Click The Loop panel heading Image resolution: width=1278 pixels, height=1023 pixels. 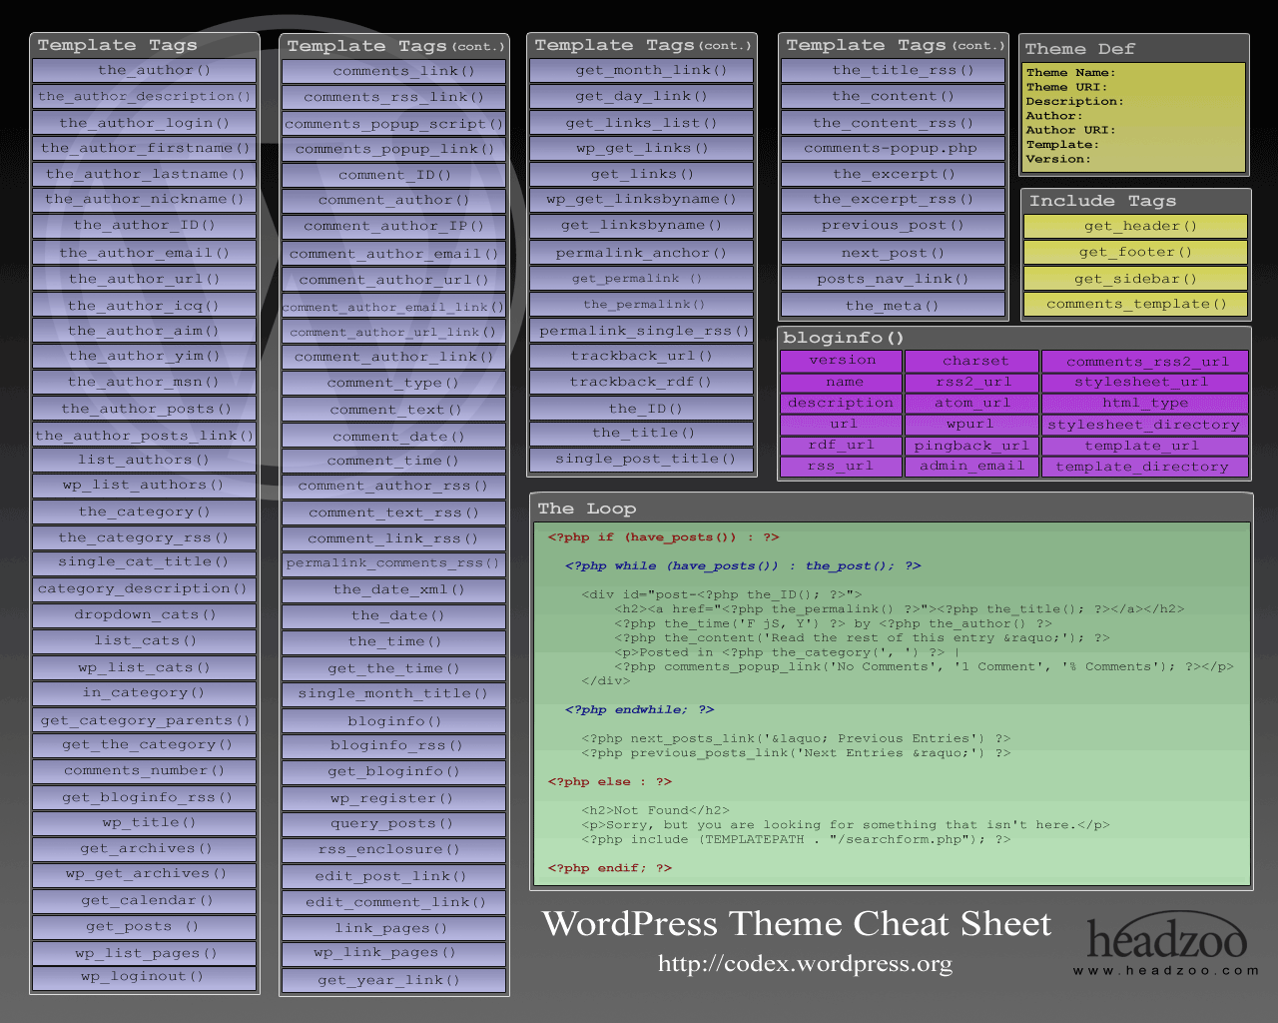(x=587, y=509)
